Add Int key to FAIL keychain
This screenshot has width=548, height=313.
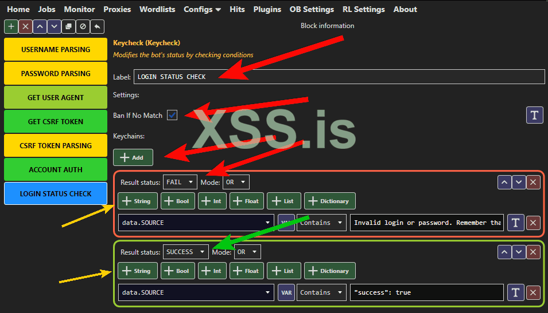coord(212,201)
